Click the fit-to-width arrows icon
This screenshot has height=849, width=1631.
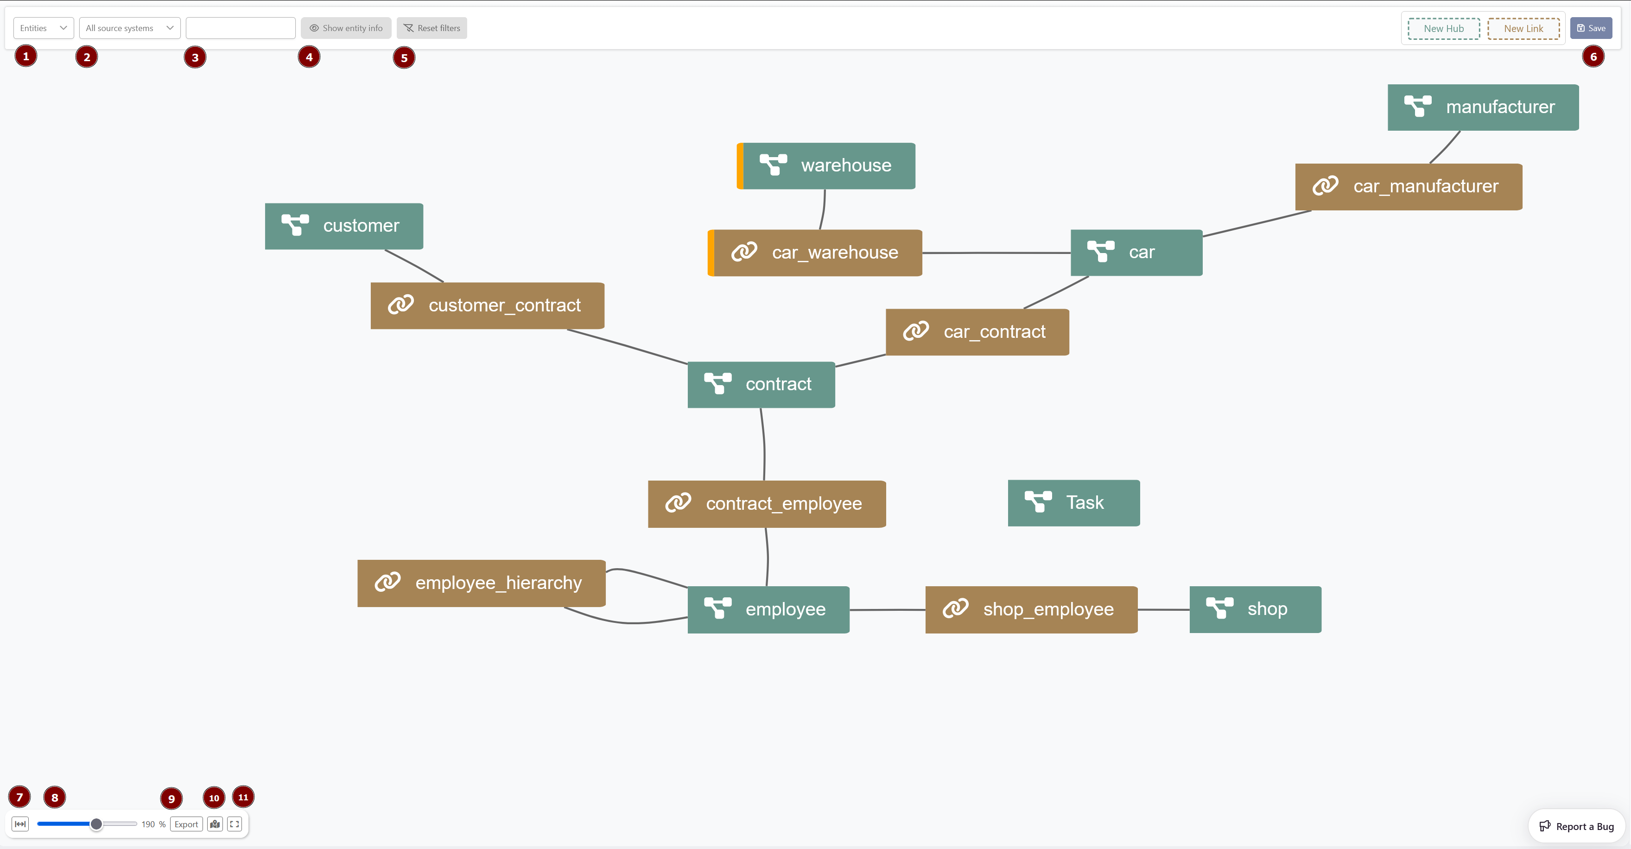pos(20,824)
